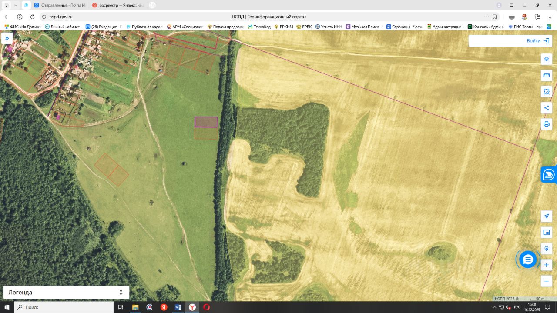
Task: Activate the area selection tool
Action: click(547, 92)
